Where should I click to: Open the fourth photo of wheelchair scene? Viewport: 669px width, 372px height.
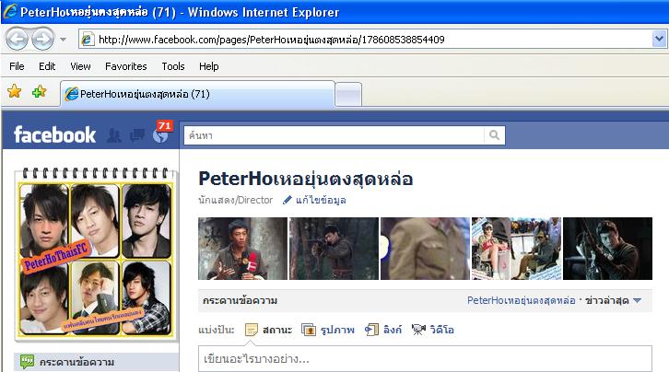point(516,249)
